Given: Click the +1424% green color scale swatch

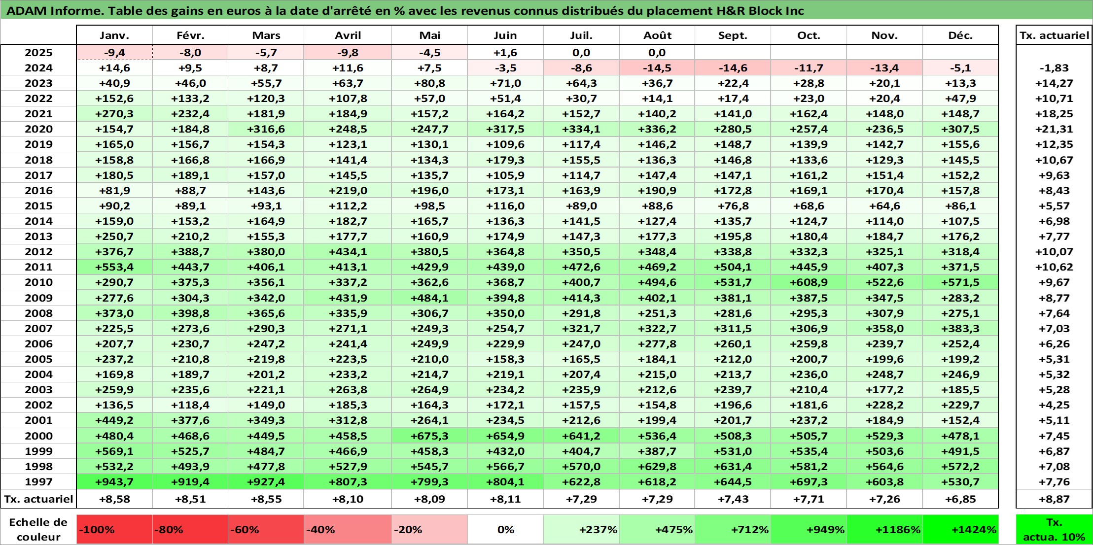Looking at the screenshot, I should [960, 529].
